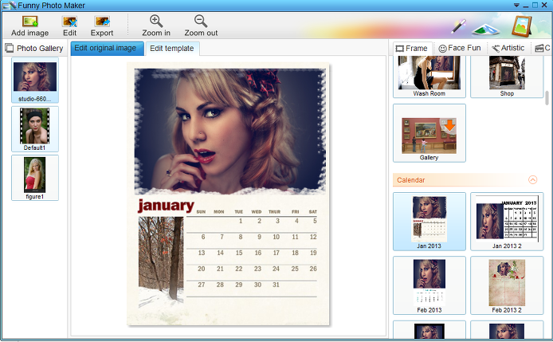The image size is (553, 342).
Task: Choose the Wash Room frame template
Action: pyautogui.click(x=429, y=77)
